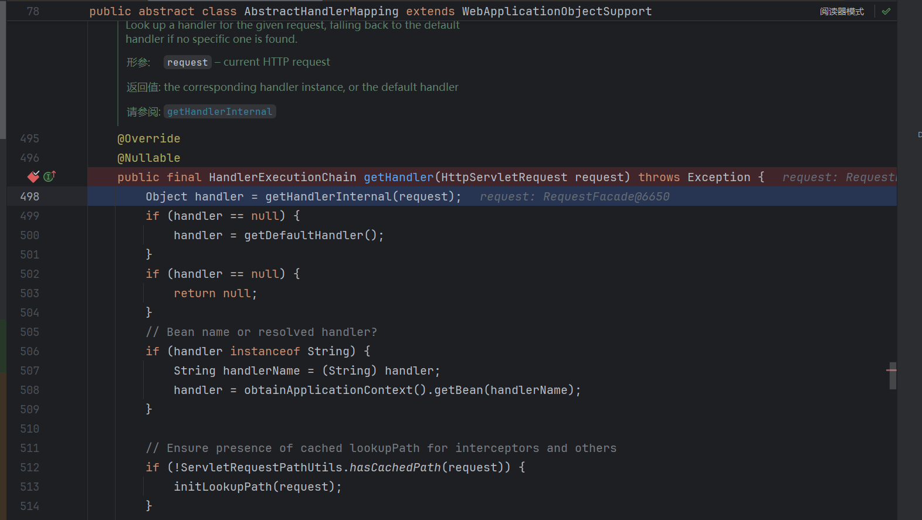Click the red breakpoint icon in the gutter

(x=33, y=176)
